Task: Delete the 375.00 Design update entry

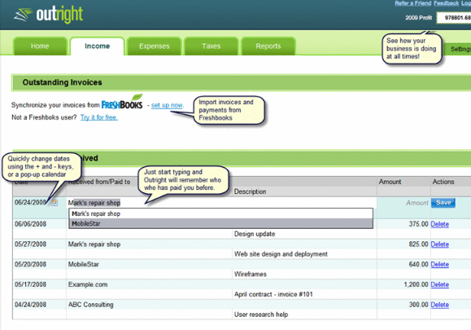Action: 439,224
